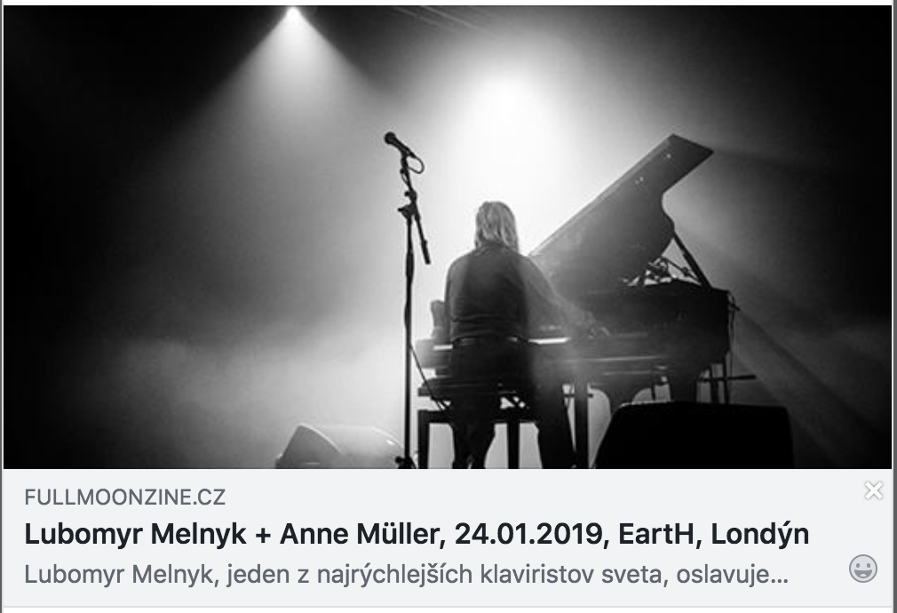Click the word EartH in the headline
897x613 pixels.
point(655,534)
